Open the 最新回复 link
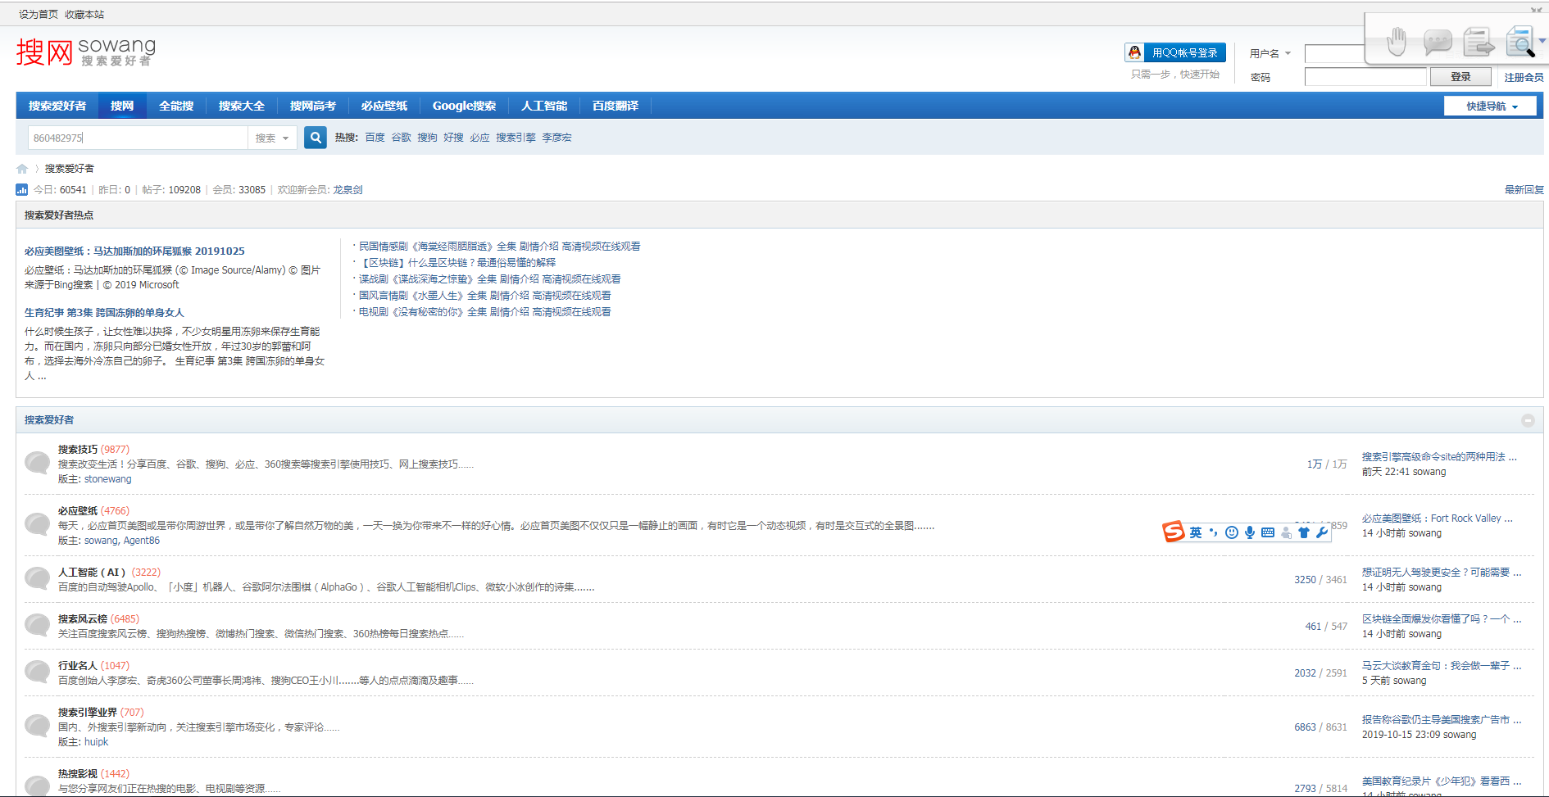 [1524, 190]
